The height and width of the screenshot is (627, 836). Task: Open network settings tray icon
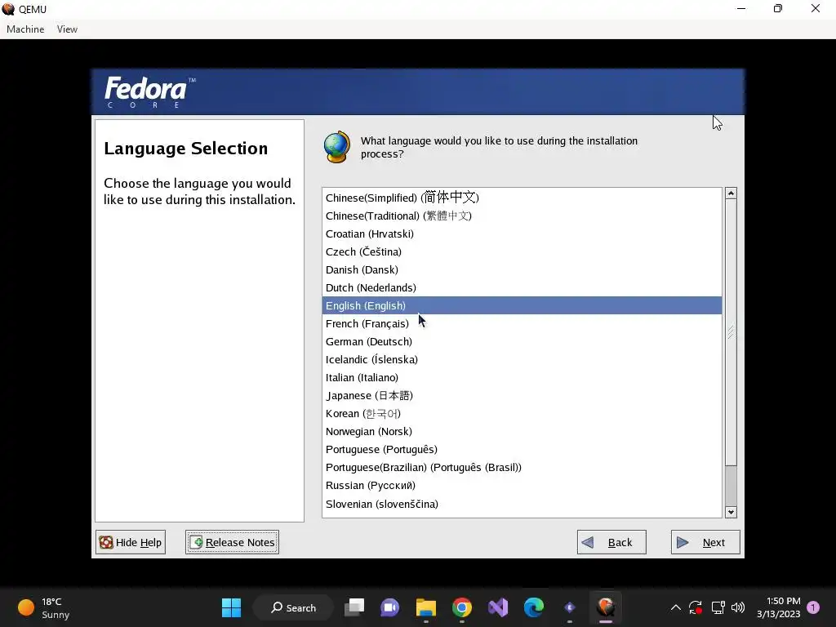(x=718, y=607)
